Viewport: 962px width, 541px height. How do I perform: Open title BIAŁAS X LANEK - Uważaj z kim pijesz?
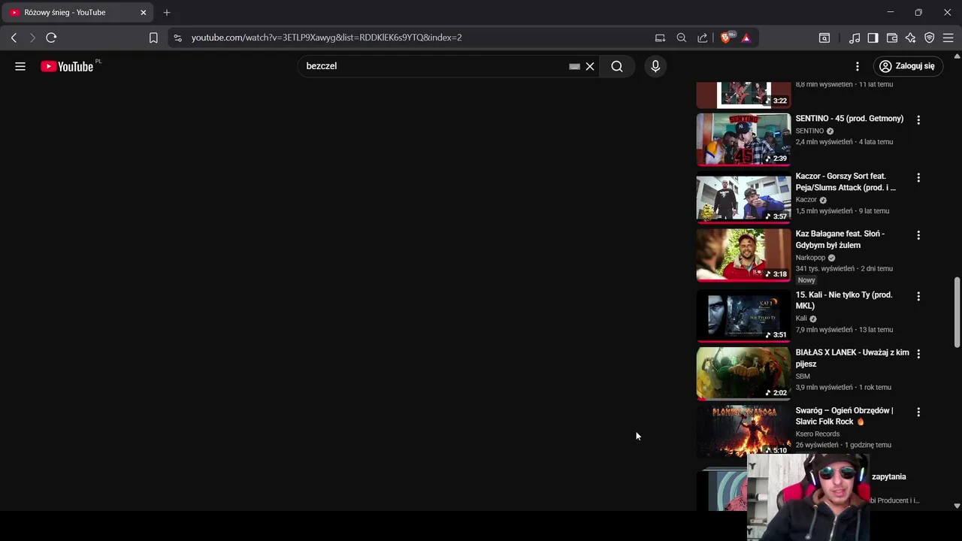tap(852, 358)
